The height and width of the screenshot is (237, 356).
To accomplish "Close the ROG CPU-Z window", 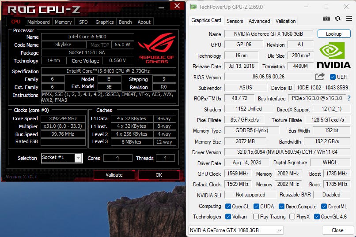I will tap(177, 6).
